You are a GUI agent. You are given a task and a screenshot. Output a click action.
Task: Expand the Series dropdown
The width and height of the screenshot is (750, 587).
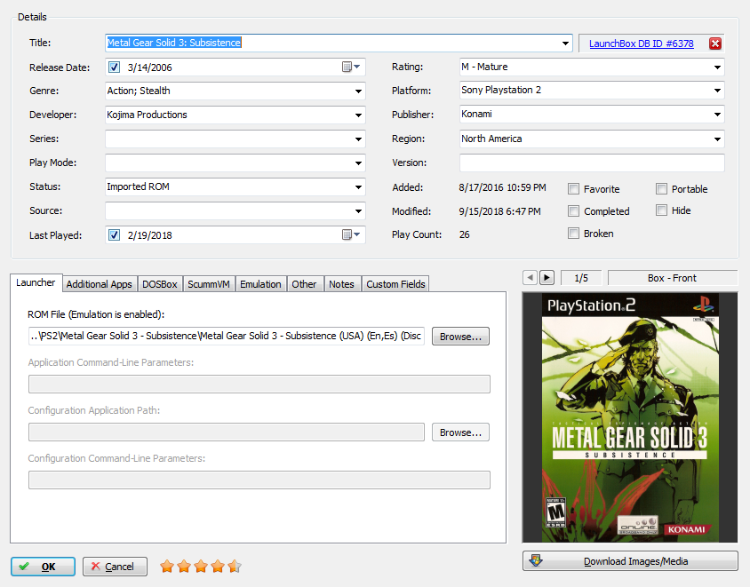[x=358, y=139]
